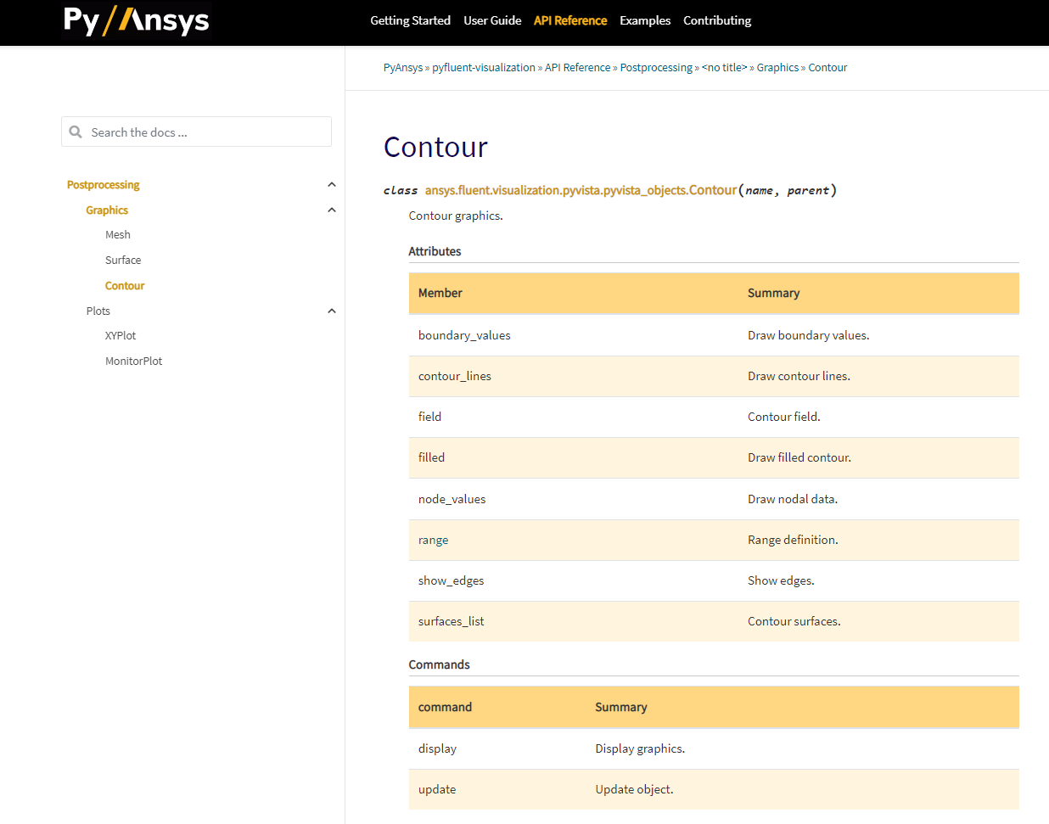Screen dimensions: 1049x824
Task: Click <no title> breadcrumb link
Action: (724, 68)
